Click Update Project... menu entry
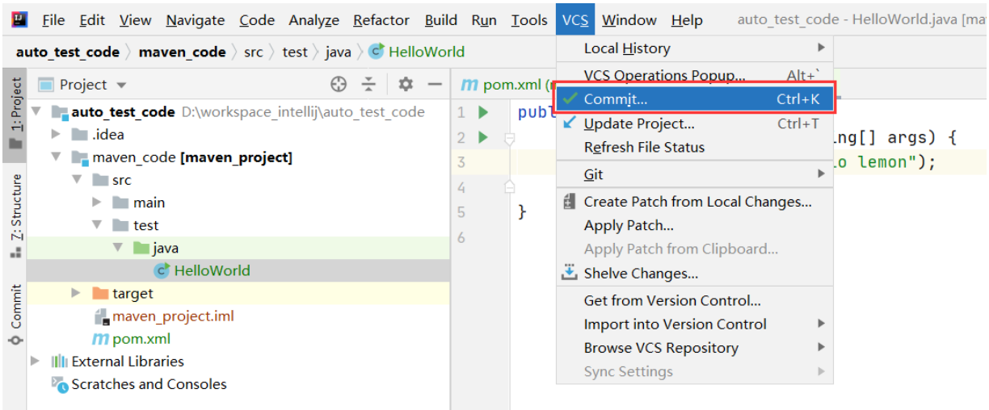Screen dimensions: 989x410 (x=638, y=123)
